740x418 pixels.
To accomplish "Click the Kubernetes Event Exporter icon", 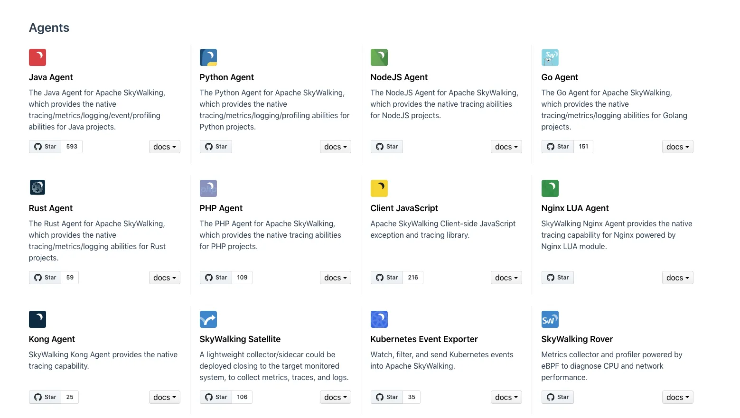I will (x=379, y=319).
